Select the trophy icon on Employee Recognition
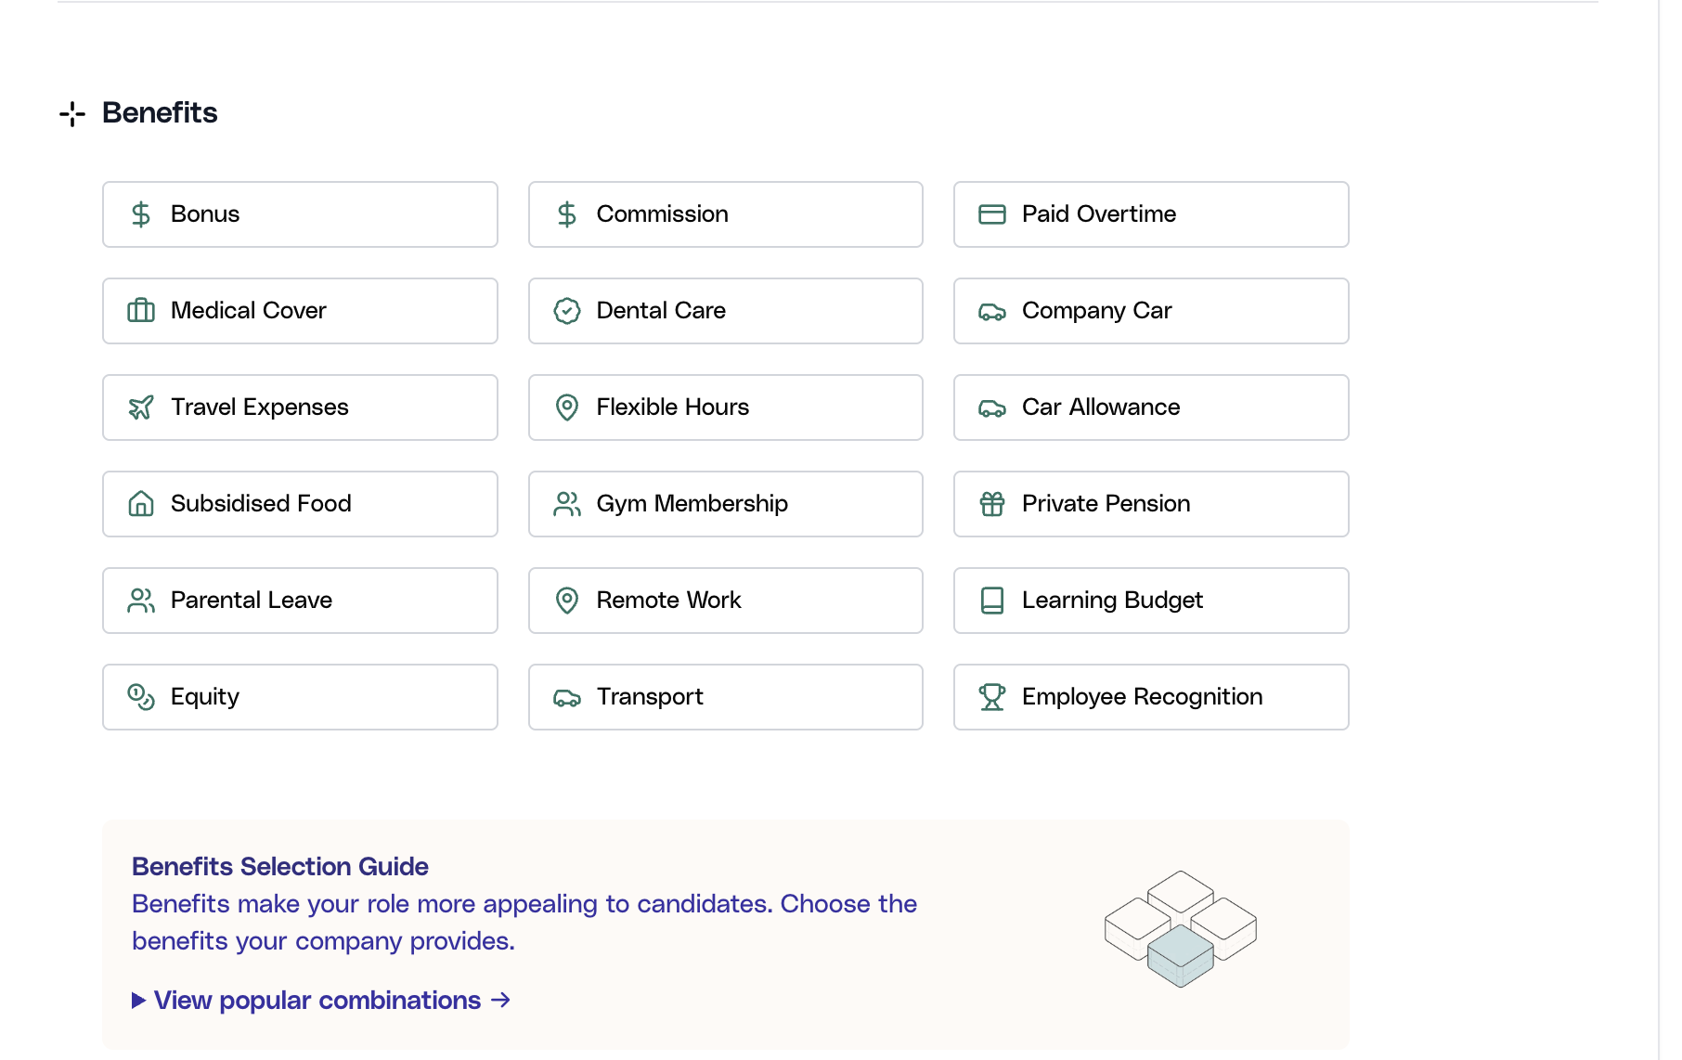 click(x=991, y=697)
